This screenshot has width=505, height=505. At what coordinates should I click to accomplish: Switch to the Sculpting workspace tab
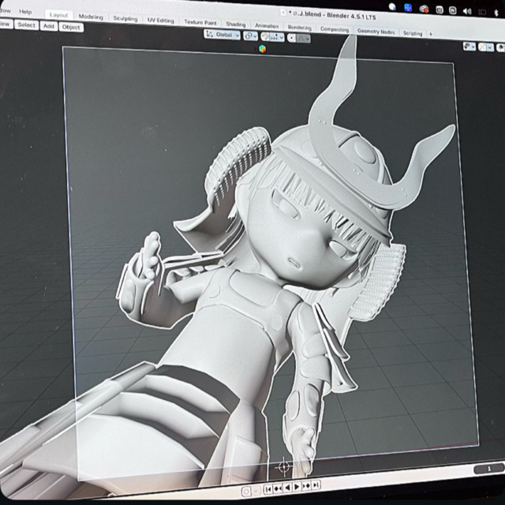[x=125, y=18]
